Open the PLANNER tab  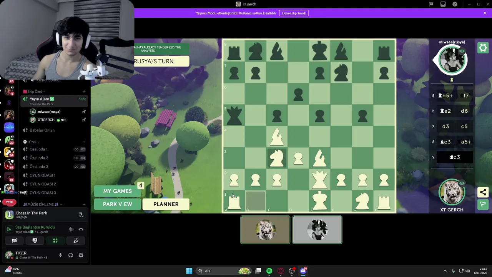(x=166, y=204)
